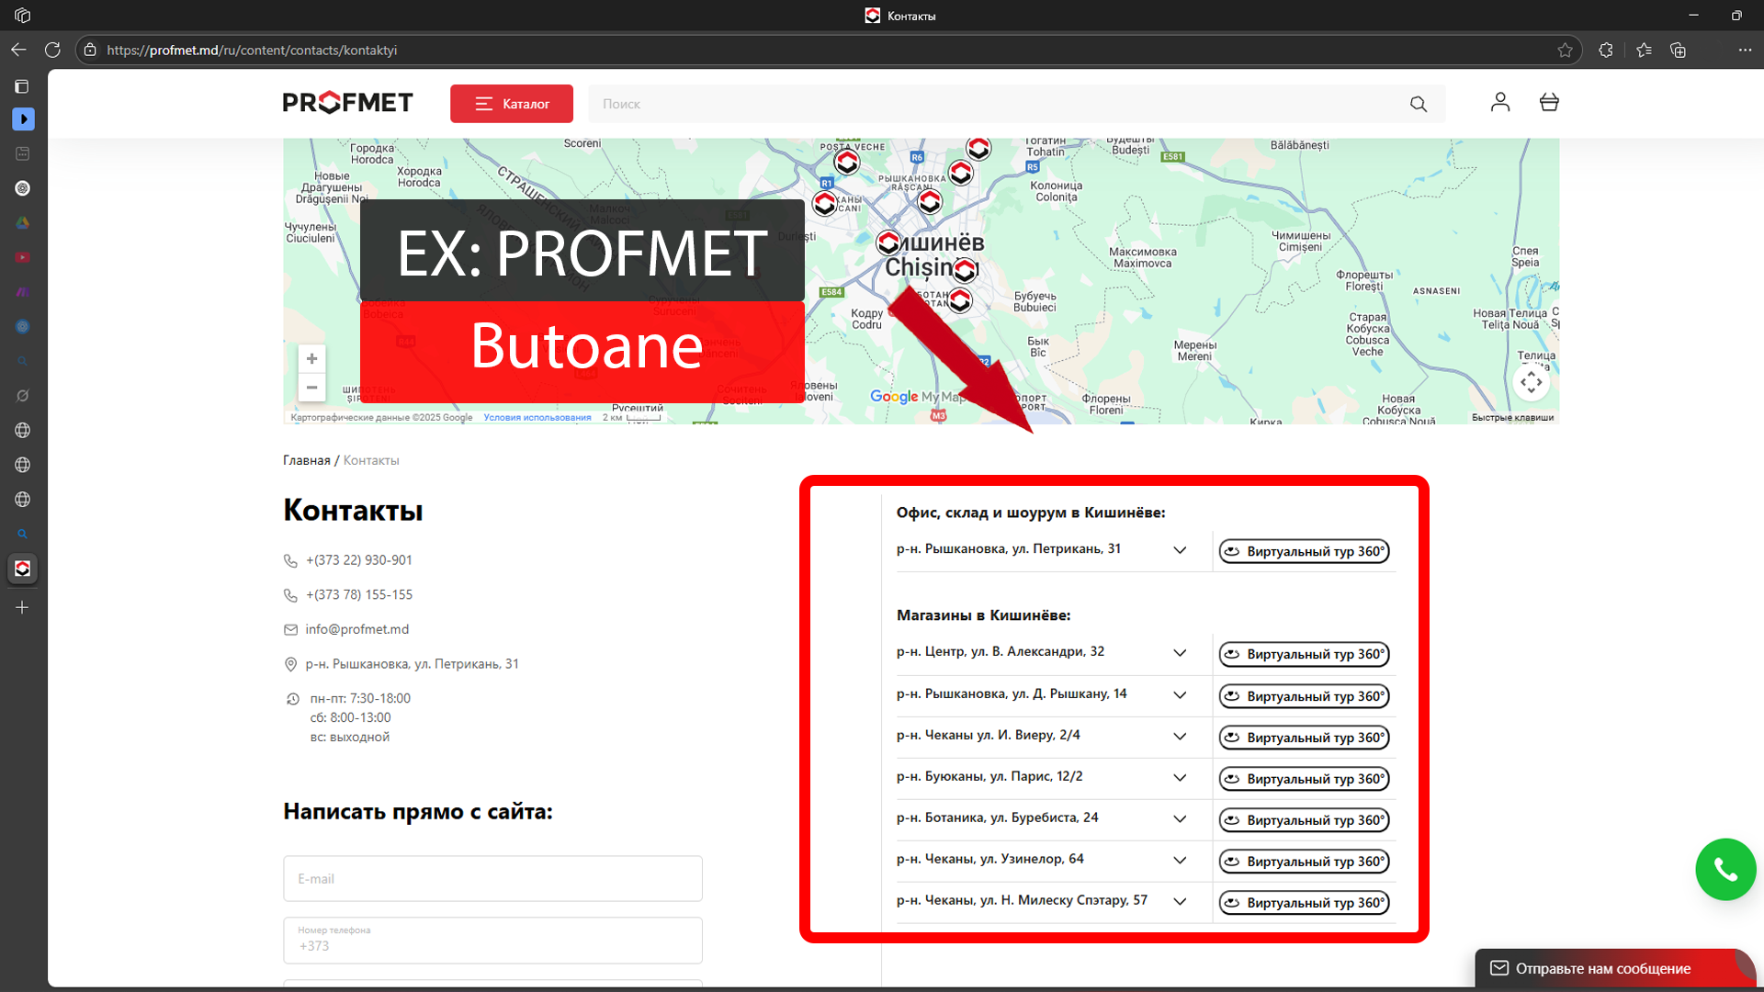Select the blue play-icon tab in sidebar
Image resolution: width=1764 pixels, height=992 pixels.
[23, 119]
